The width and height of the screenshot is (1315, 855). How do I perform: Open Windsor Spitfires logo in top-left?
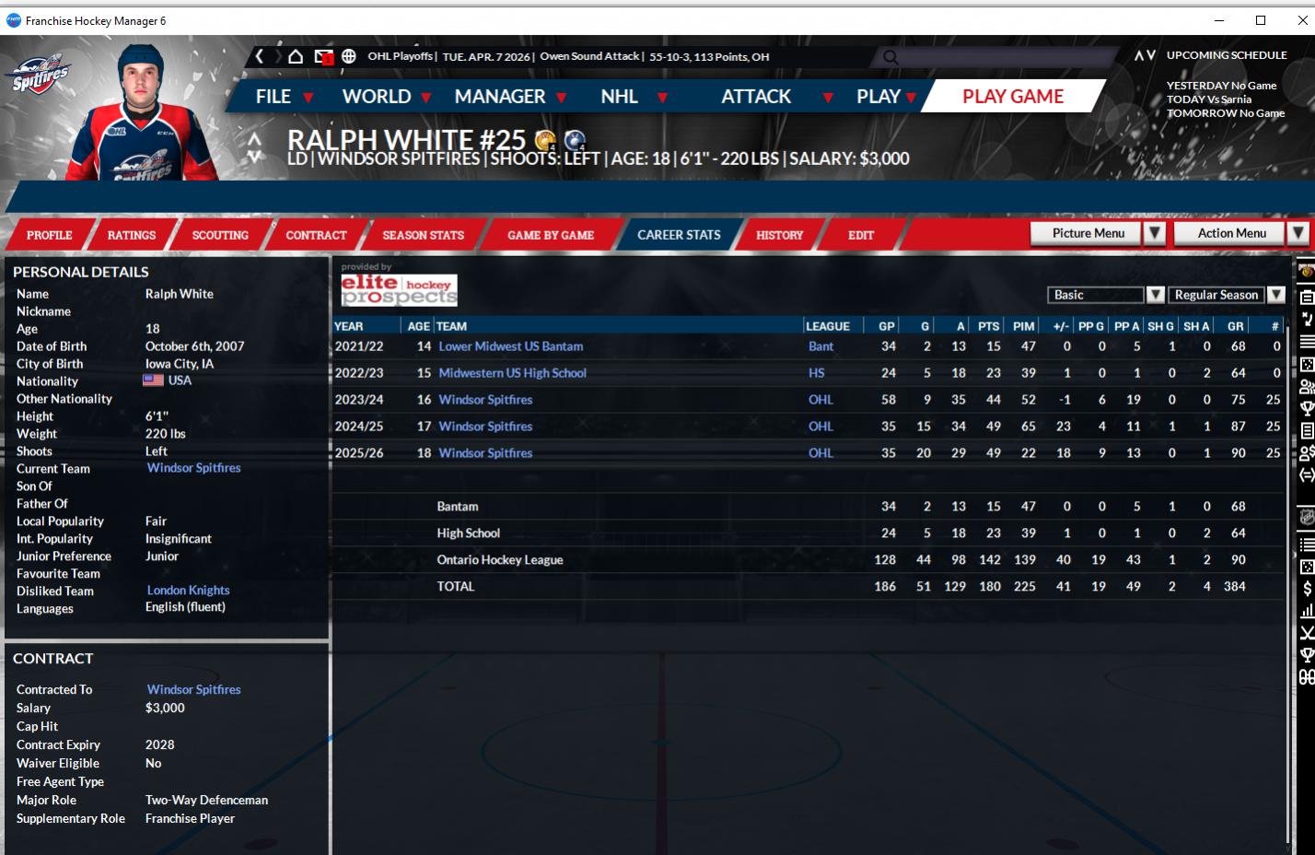tap(39, 76)
